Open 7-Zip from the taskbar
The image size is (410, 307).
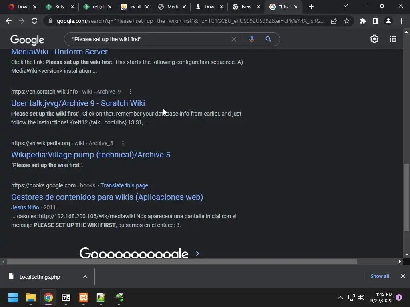(66, 297)
